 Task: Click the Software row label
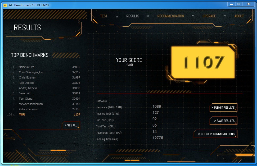pos(101,101)
